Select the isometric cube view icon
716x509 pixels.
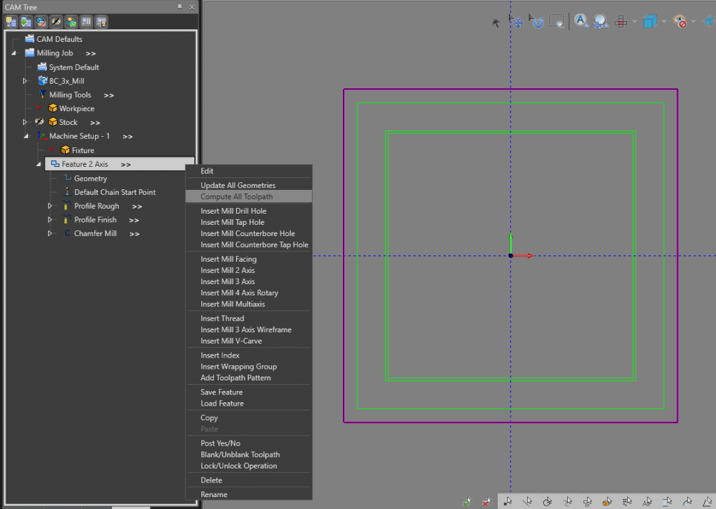[652, 22]
